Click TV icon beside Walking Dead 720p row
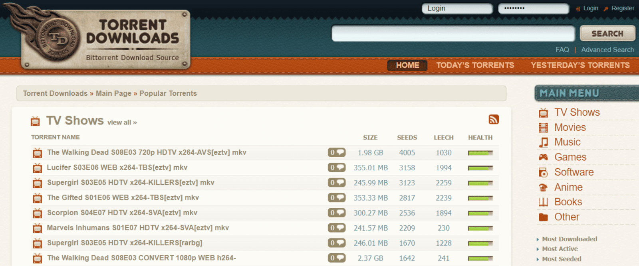This screenshot has width=639, height=266. coord(38,153)
